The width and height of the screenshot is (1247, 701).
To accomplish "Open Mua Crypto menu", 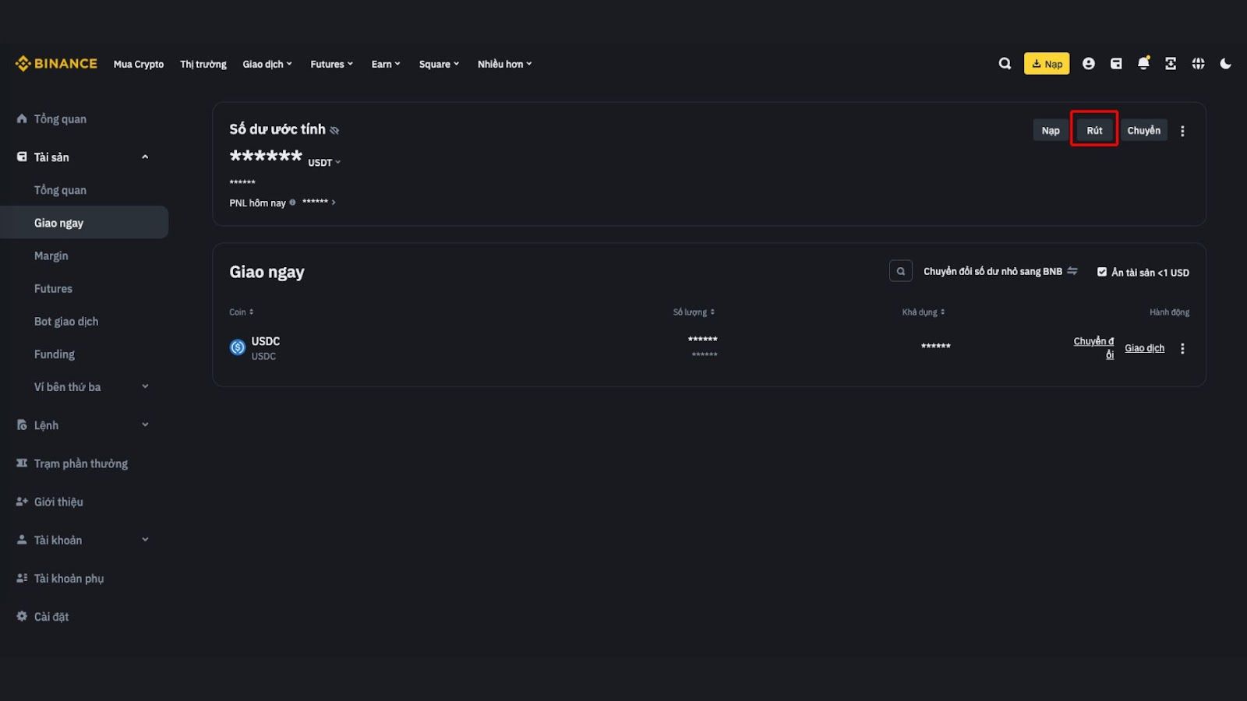I will click(139, 64).
